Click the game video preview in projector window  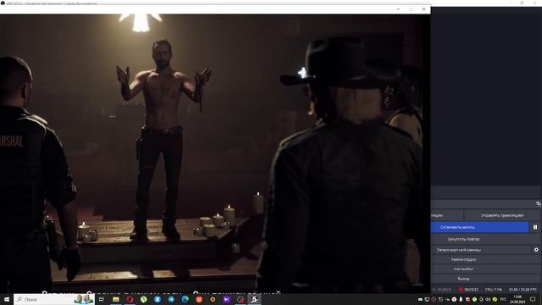215,153
